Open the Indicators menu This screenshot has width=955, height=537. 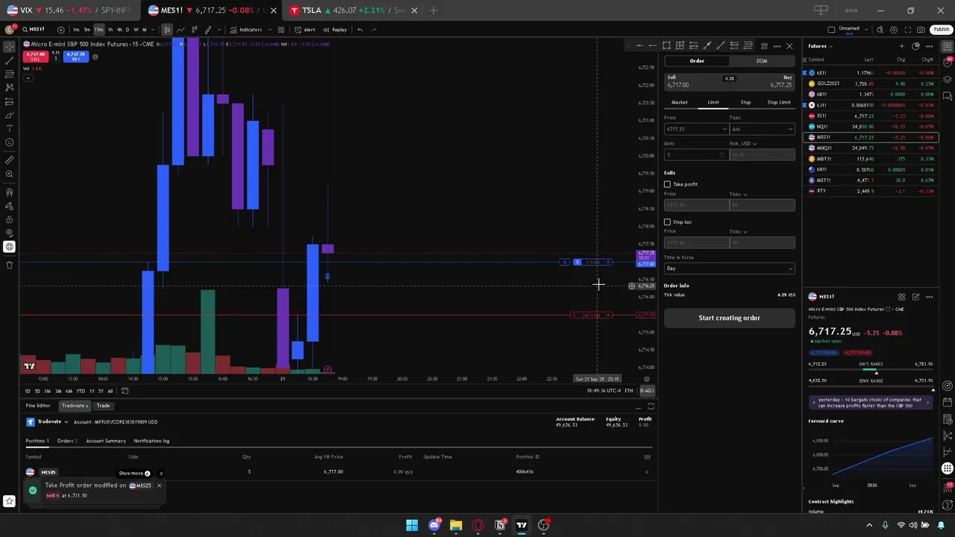tap(245, 30)
